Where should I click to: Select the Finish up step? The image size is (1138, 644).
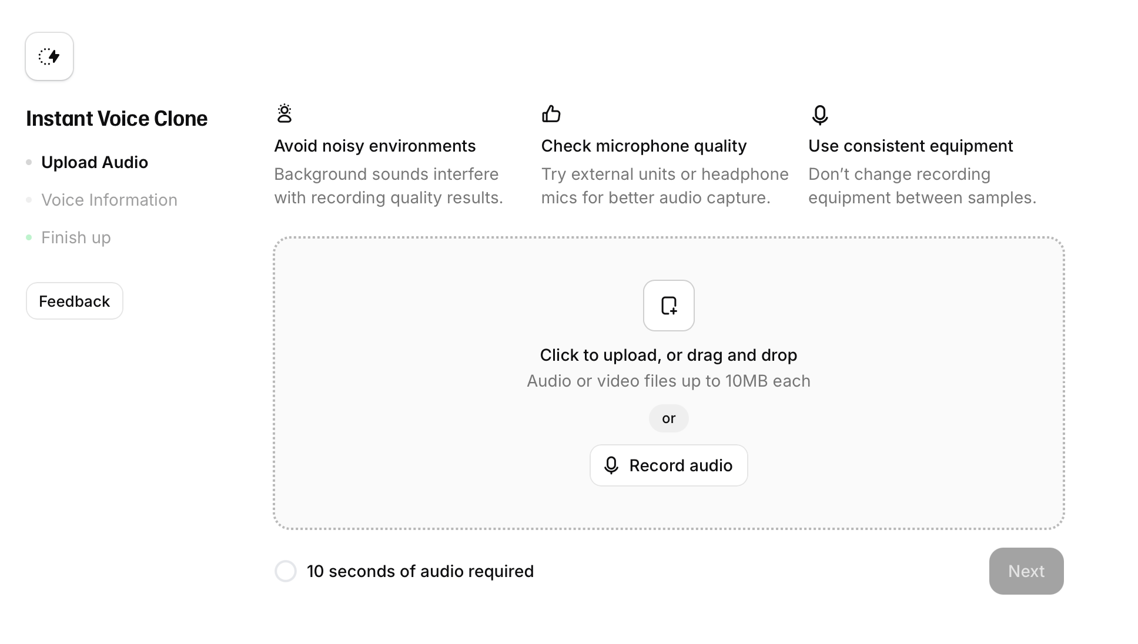[76, 237]
